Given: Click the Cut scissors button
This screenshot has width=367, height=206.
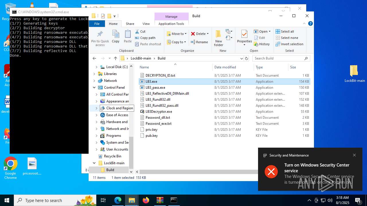Looking at the screenshot, I should pyautogui.click(x=140, y=31).
